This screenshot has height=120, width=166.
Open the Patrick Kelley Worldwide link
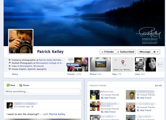(x=51, y=60)
